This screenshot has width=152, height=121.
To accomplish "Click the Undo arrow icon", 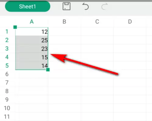I will [85, 6].
